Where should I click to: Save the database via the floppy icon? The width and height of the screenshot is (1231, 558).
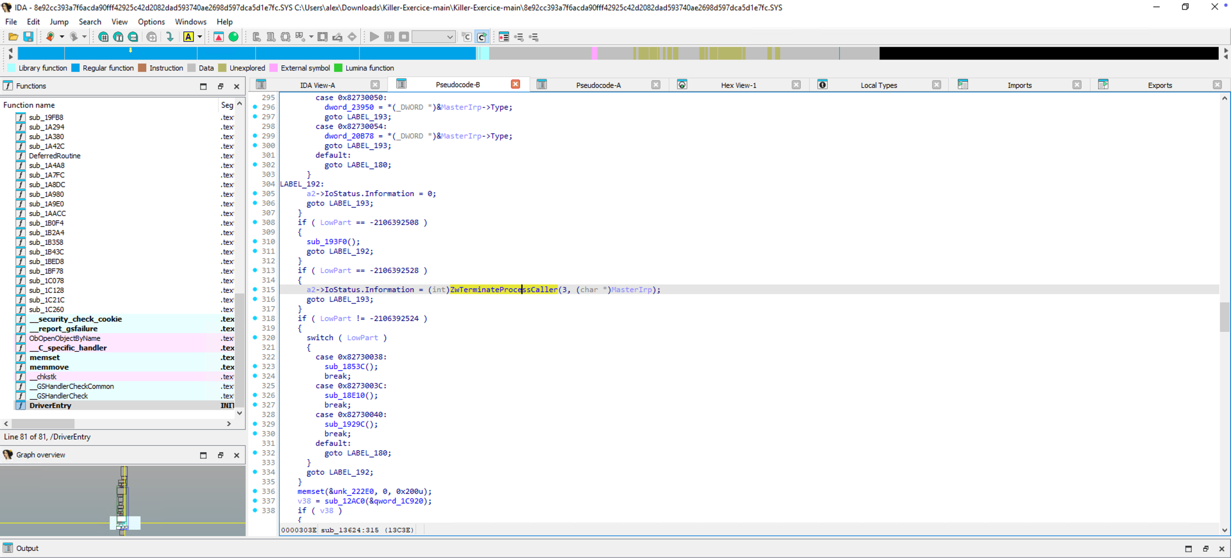click(x=28, y=37)
